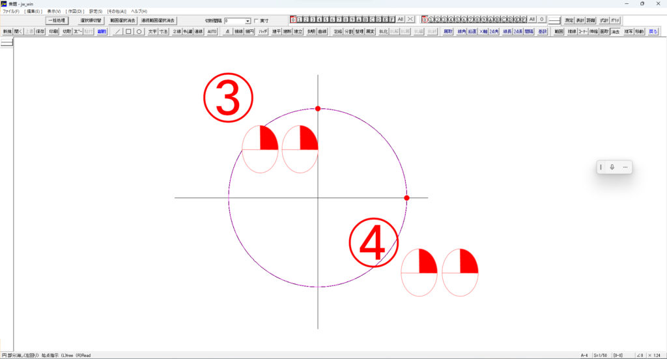This screenshot has width=667, height=359.
Task: Select the circle (○) drawing tool
Action: pyautogui.click(x=139, y=31)
